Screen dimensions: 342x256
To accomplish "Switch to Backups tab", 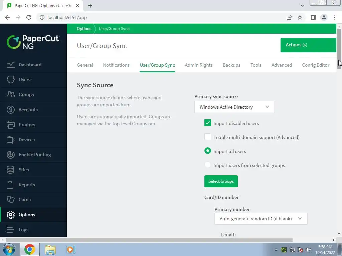I will pyautogui.click(x=231, y=65).
